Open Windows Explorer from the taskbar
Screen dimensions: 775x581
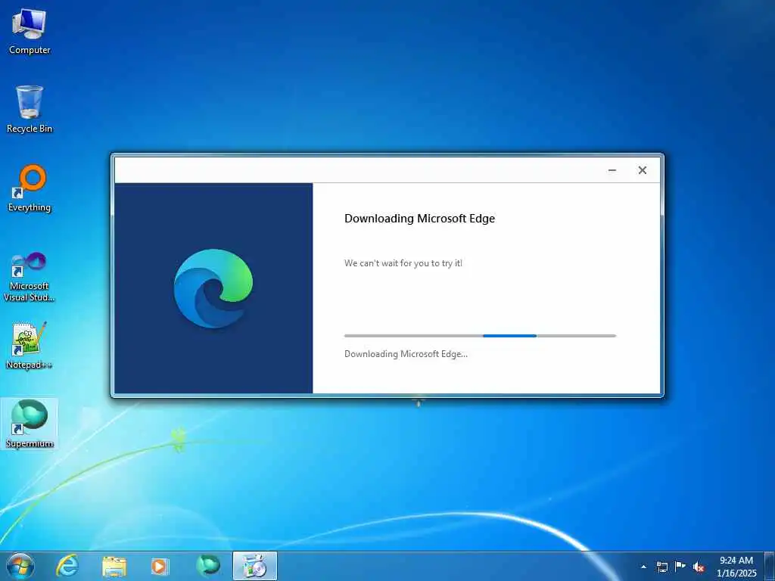[114, 566]
